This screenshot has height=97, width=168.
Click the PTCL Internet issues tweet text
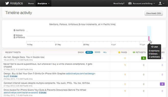47,83
